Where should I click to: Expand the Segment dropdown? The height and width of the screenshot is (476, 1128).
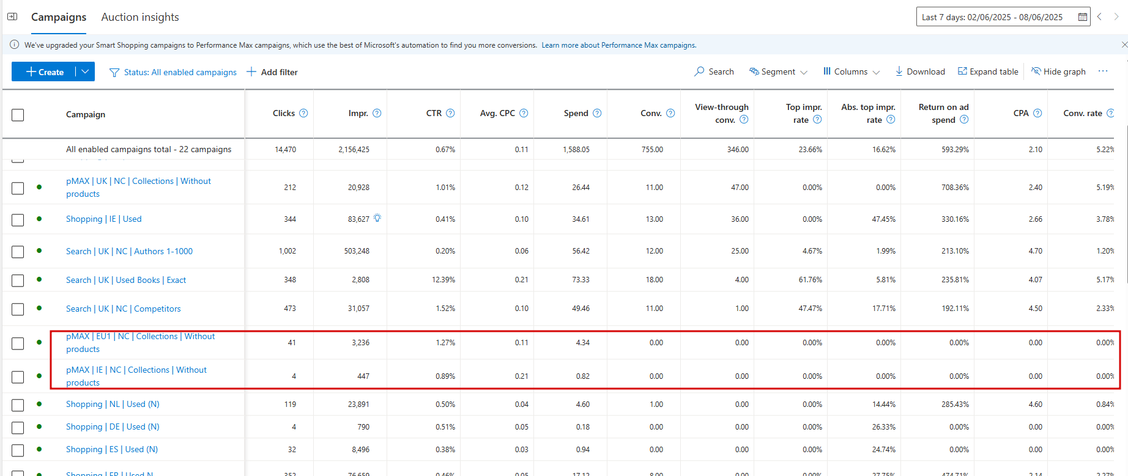tap(778, 71)
